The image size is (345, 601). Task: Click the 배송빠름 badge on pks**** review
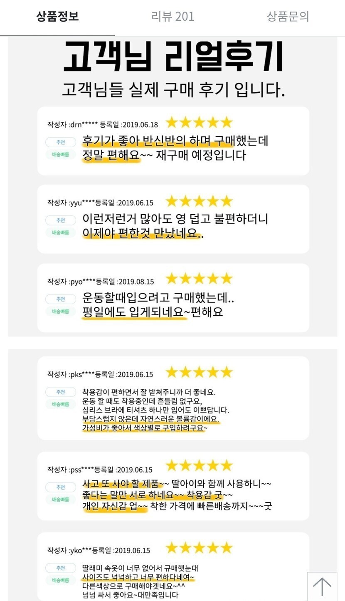(61, 404)
